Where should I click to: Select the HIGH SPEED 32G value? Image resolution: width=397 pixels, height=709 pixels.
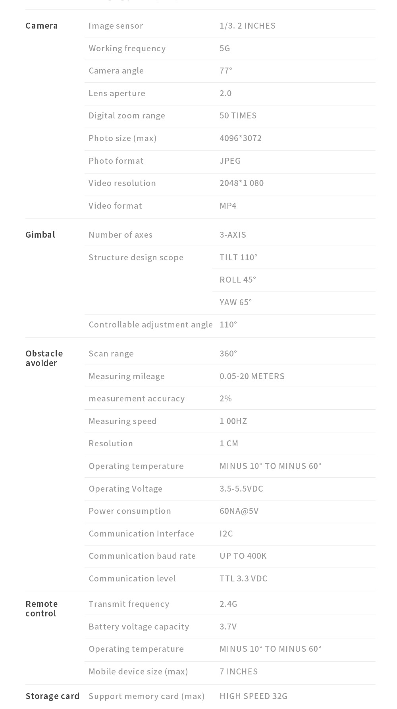253,696
